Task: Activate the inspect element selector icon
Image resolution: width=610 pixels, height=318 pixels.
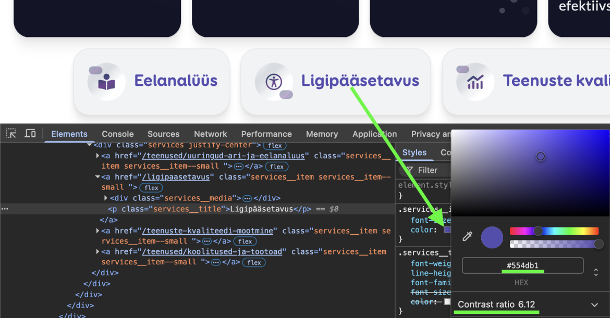Action: 11,134
